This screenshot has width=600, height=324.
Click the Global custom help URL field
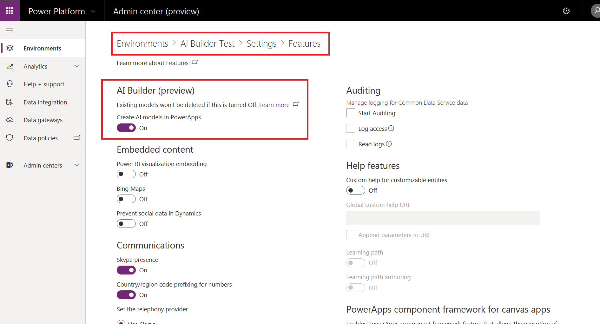pyautogui.click(x=443, y=218)
